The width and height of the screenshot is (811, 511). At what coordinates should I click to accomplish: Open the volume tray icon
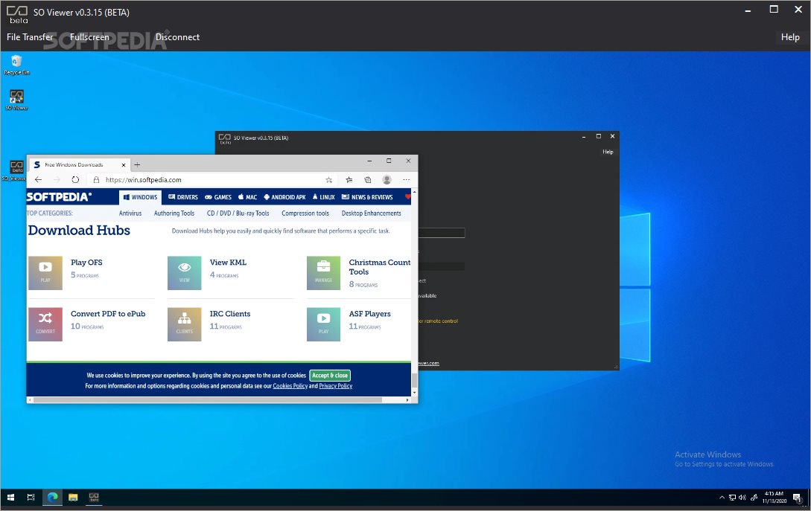click(x=742, y=498)
